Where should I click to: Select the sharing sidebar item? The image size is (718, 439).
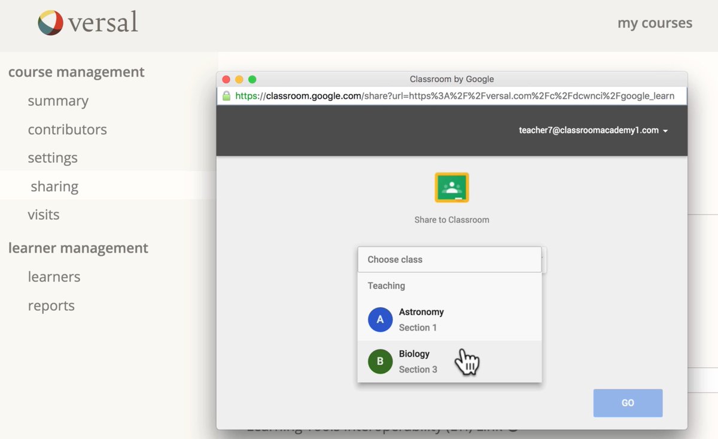tap(54, 187)
